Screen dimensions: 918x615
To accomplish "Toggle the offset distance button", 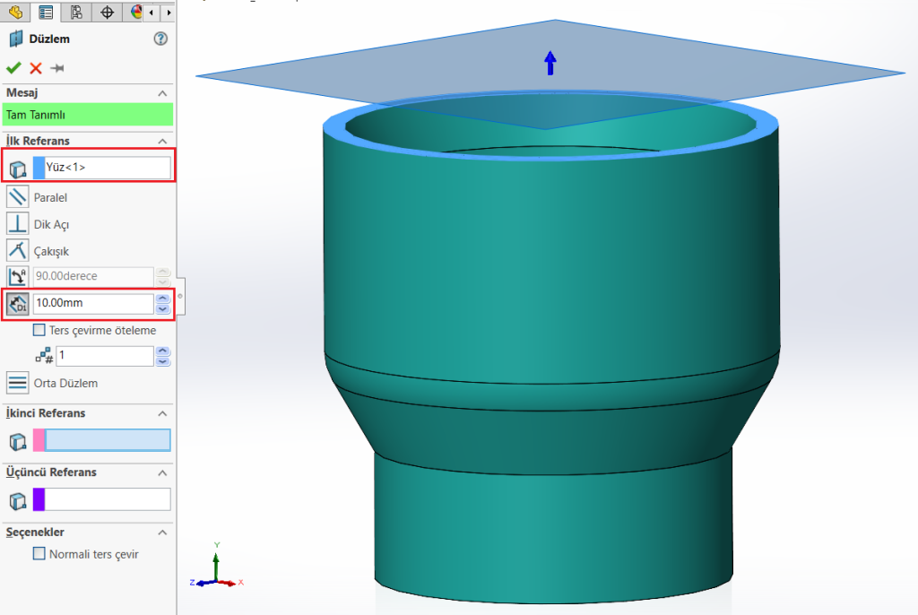I will (x=17, y=304).
